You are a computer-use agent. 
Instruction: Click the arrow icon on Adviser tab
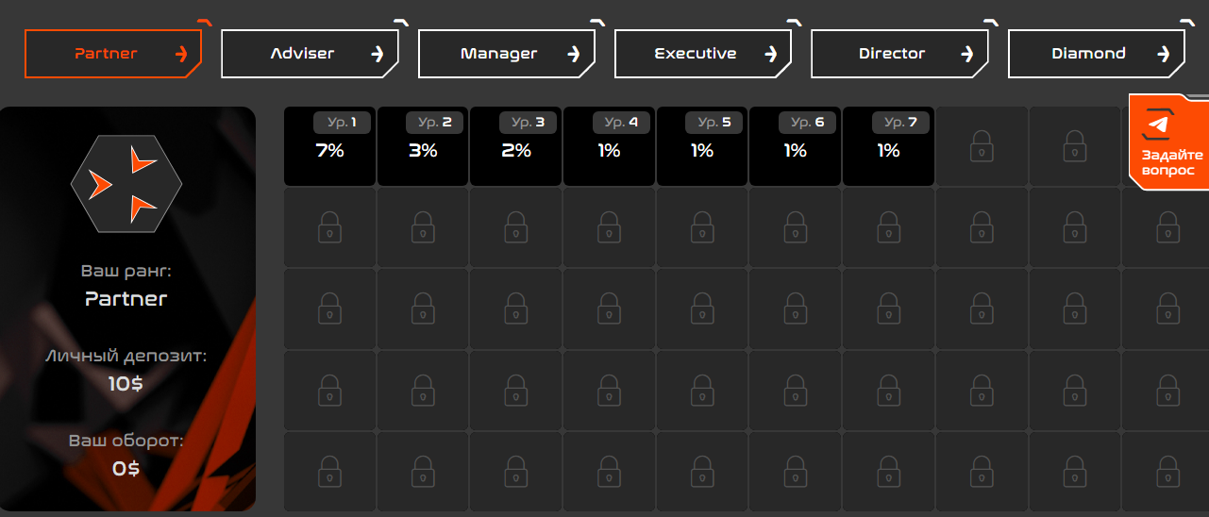tap(378, 54)
